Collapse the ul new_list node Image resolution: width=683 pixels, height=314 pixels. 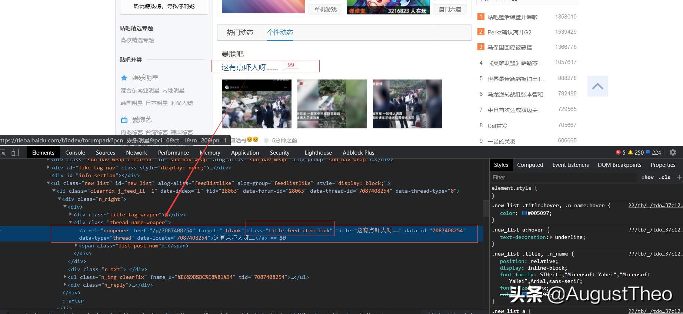click(48, 183)
